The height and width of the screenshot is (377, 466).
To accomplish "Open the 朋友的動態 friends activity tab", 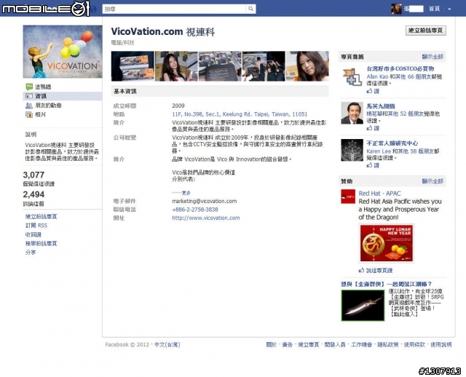I will click(x=48, y=106).
